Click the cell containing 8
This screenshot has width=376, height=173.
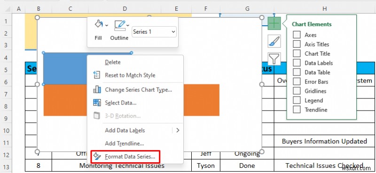click(39, 165)
